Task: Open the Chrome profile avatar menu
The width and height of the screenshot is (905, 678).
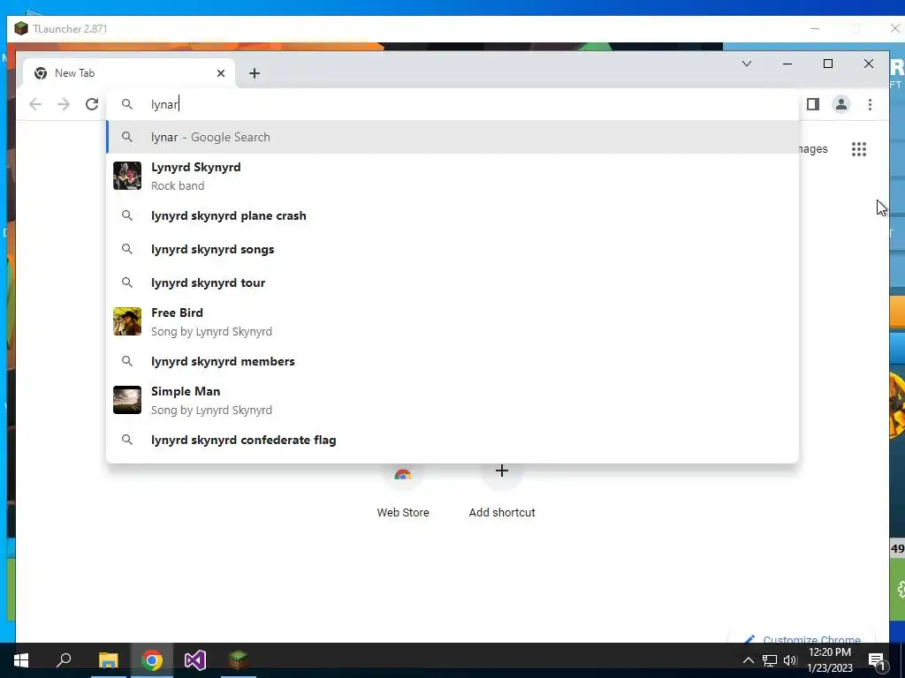Action: coord(841,104)
